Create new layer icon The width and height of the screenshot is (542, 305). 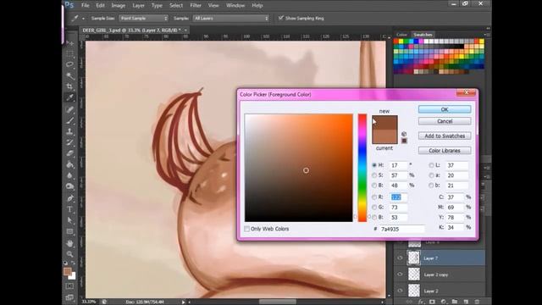point(466,302)
